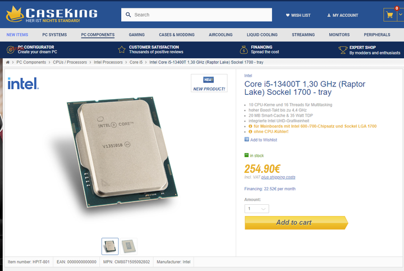Select the Gaming menu item

coord(136,35)
